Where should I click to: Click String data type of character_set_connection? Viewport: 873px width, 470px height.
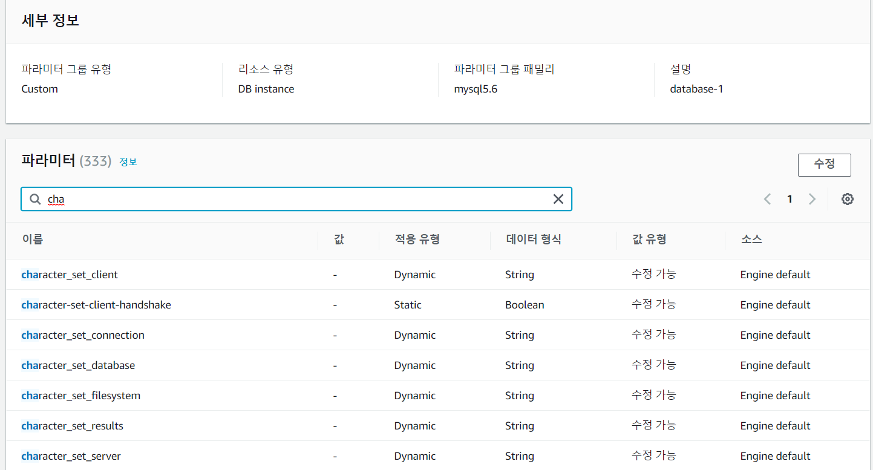tap(520, 335)
